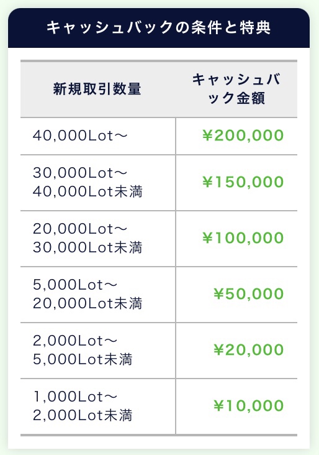Click the 5,000Lot未満 text in fifth row

(83, 360)
